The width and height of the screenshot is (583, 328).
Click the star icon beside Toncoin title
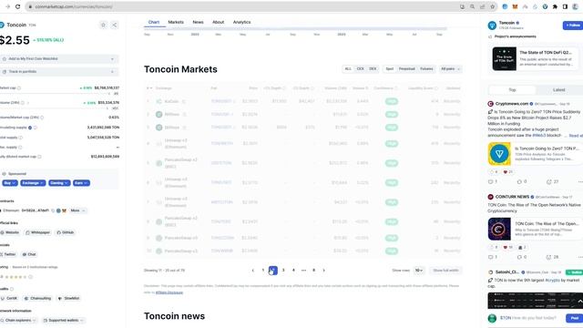(103, 25)
